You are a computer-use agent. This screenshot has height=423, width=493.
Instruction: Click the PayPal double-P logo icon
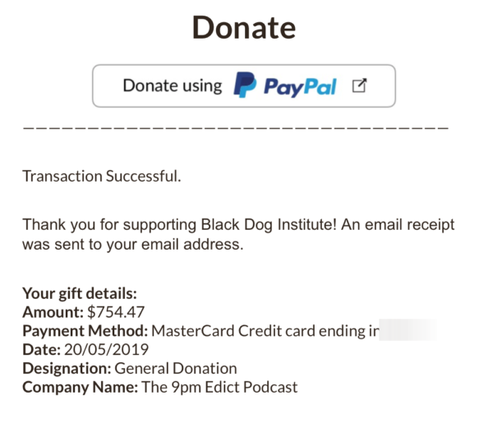pos(245,85)
